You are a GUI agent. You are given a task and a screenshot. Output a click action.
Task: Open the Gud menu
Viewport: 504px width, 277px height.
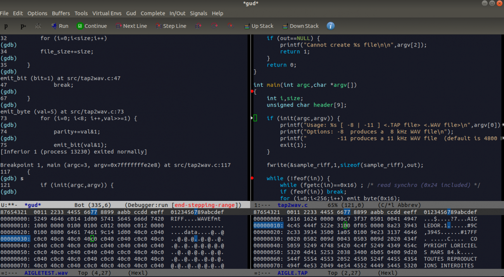point(131,13)
